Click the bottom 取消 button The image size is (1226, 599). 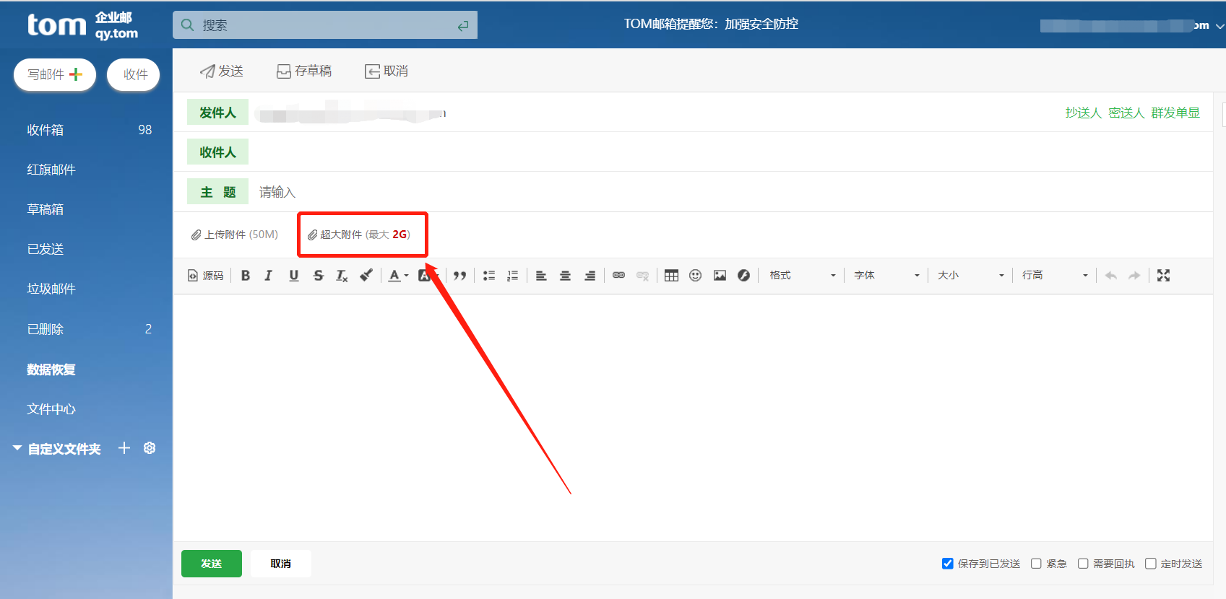[281, 564]
